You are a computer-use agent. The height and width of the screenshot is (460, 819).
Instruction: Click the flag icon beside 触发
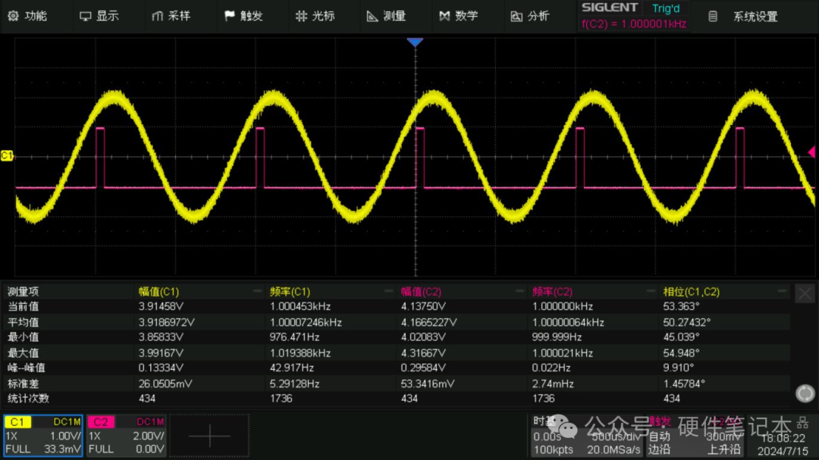(229, 16)
